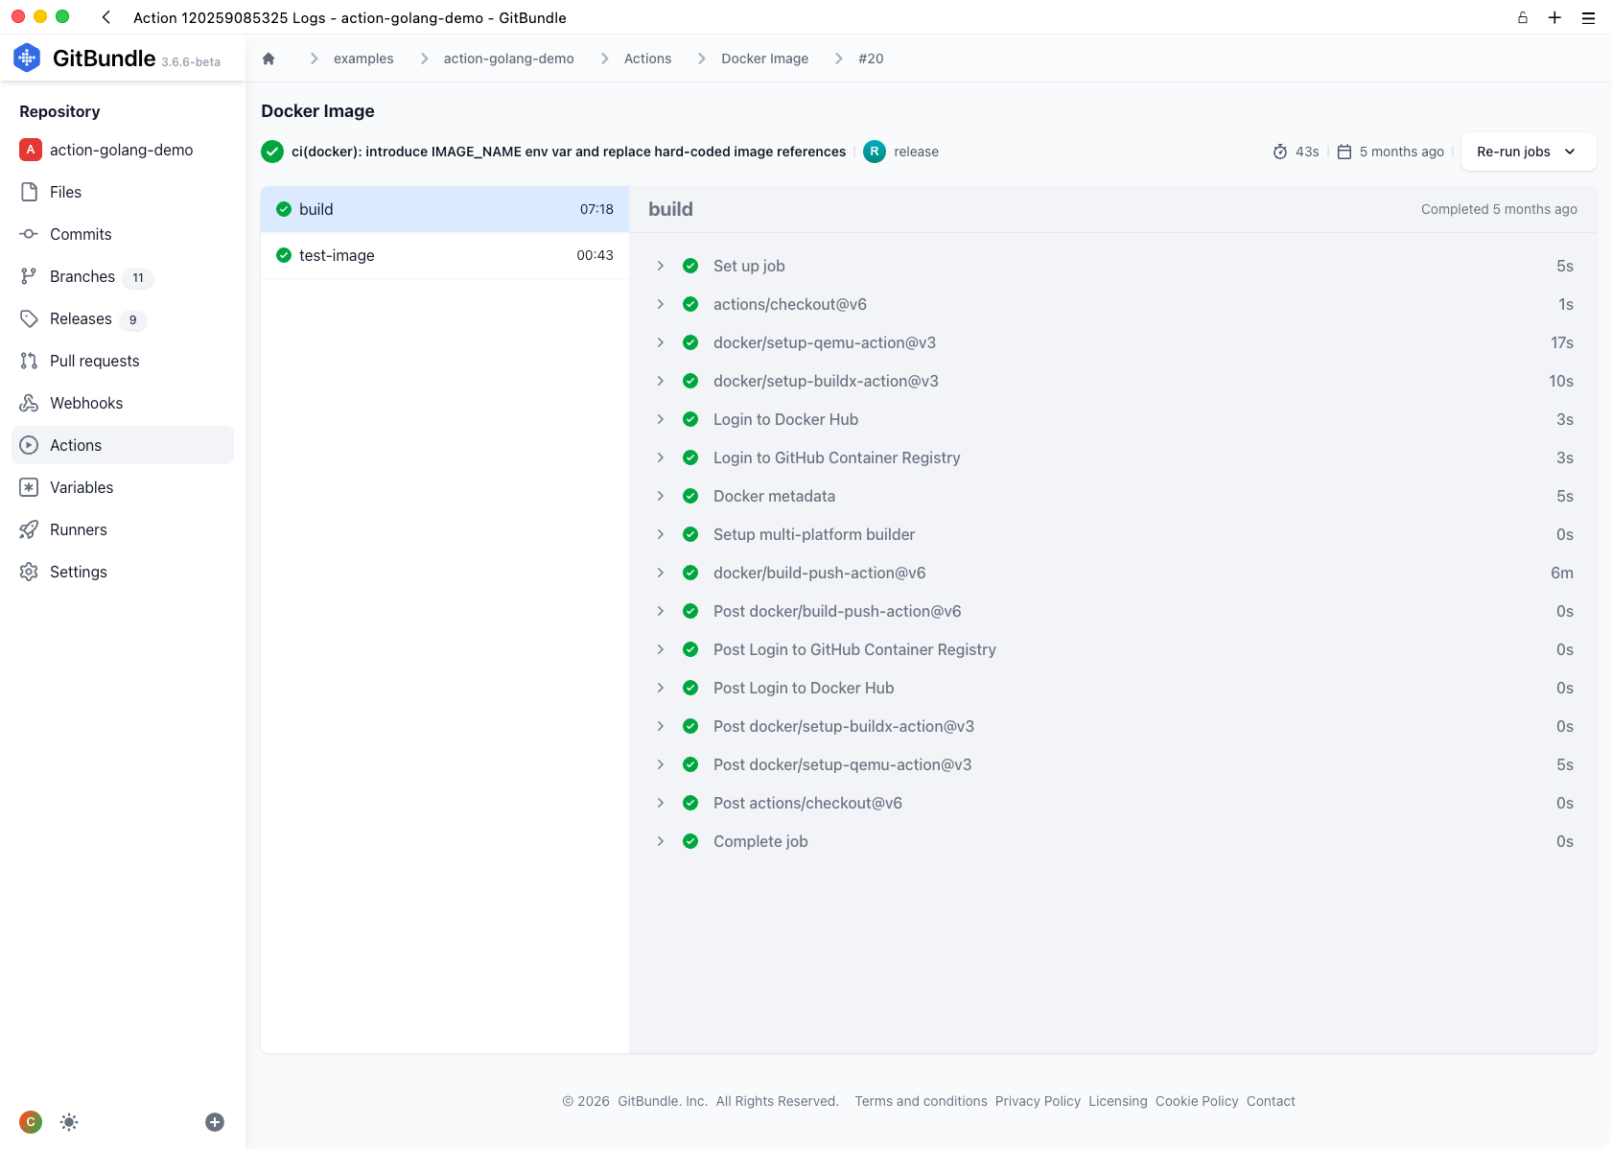Click the Pull requests icon

30,361
